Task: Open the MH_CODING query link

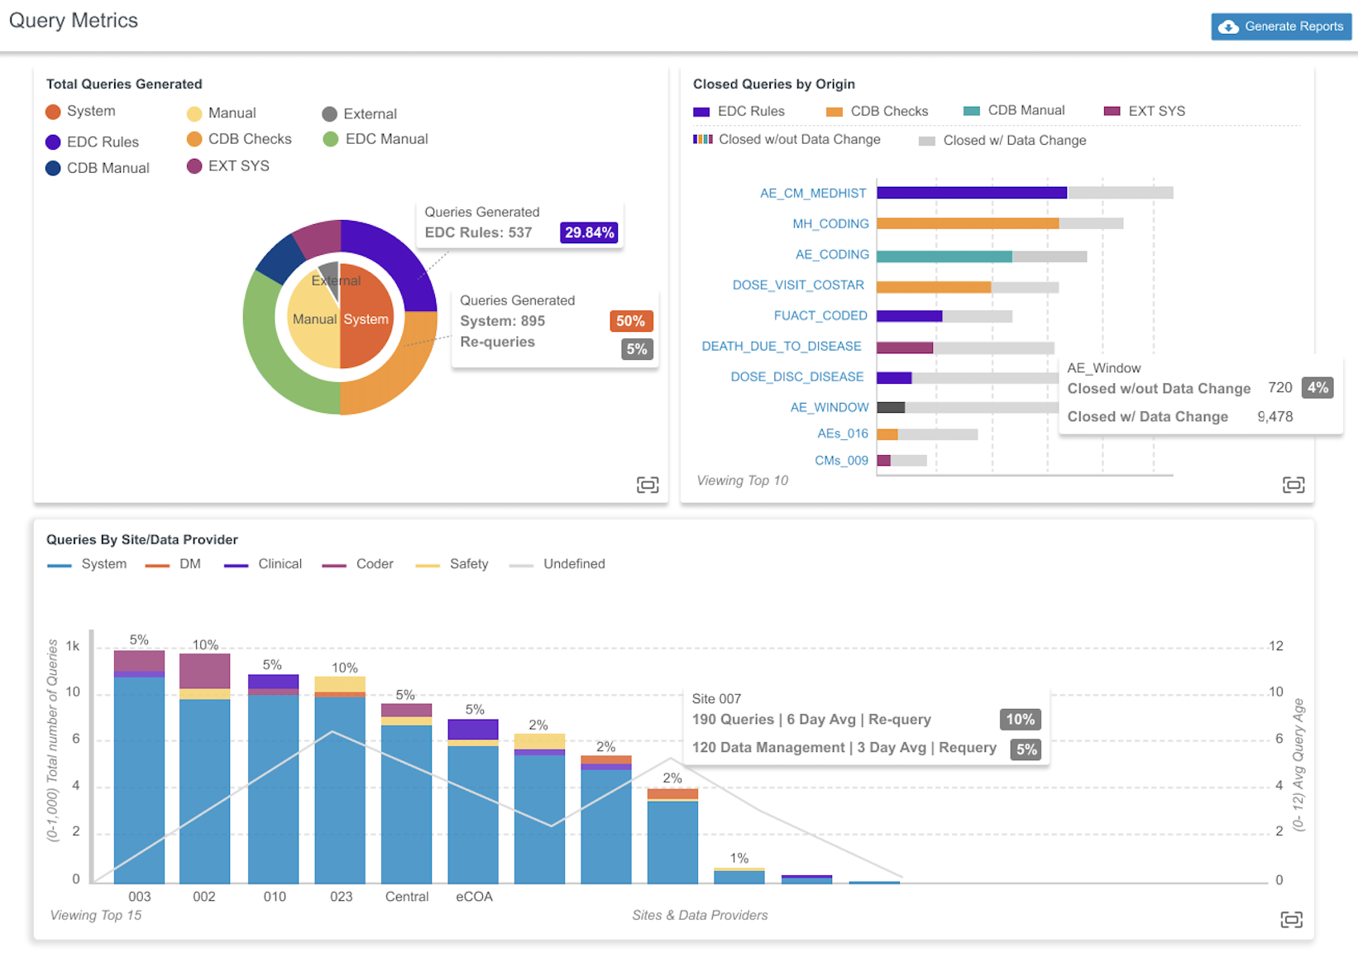Action: [830, 224]
